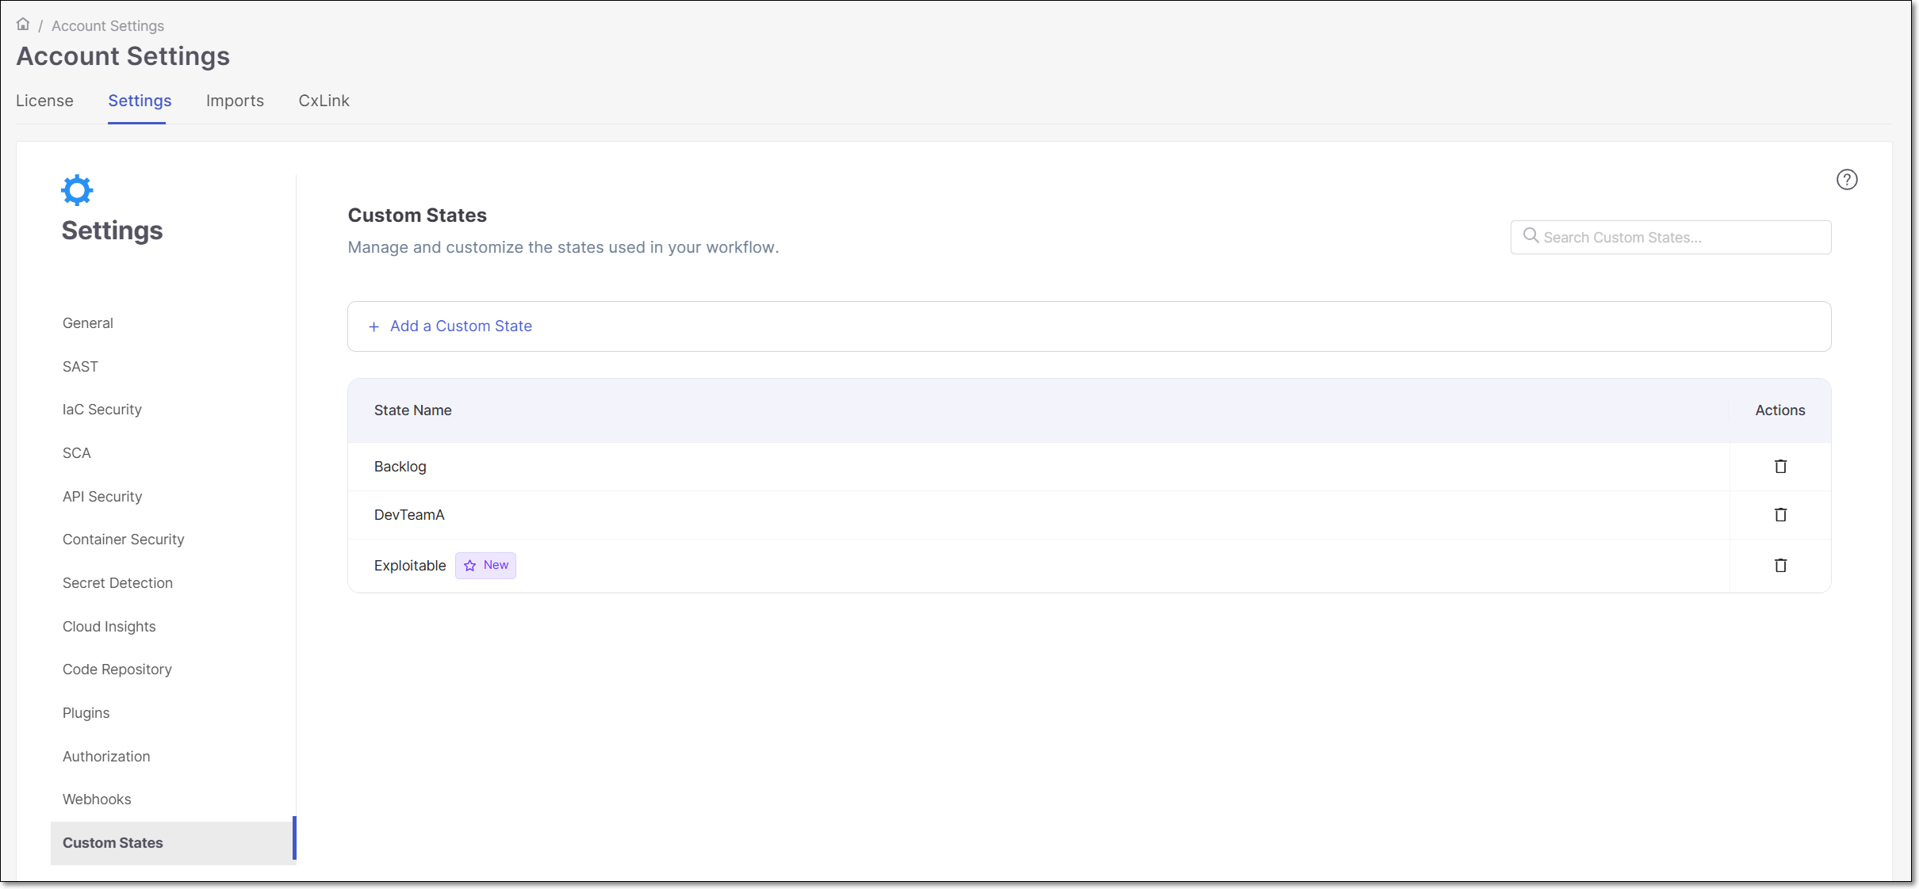The height and width of the screenshot is (889, 1919).
Task: Open the Authorization settings section
Action: (x=106, y=756)
